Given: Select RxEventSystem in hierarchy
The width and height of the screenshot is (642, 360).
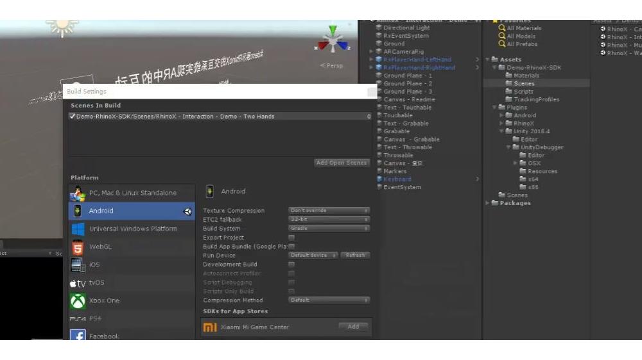Looking at the screenshot, I should point(406,36).
